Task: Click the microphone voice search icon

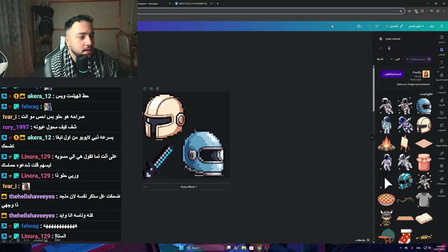Action: (x=389, y=48)
